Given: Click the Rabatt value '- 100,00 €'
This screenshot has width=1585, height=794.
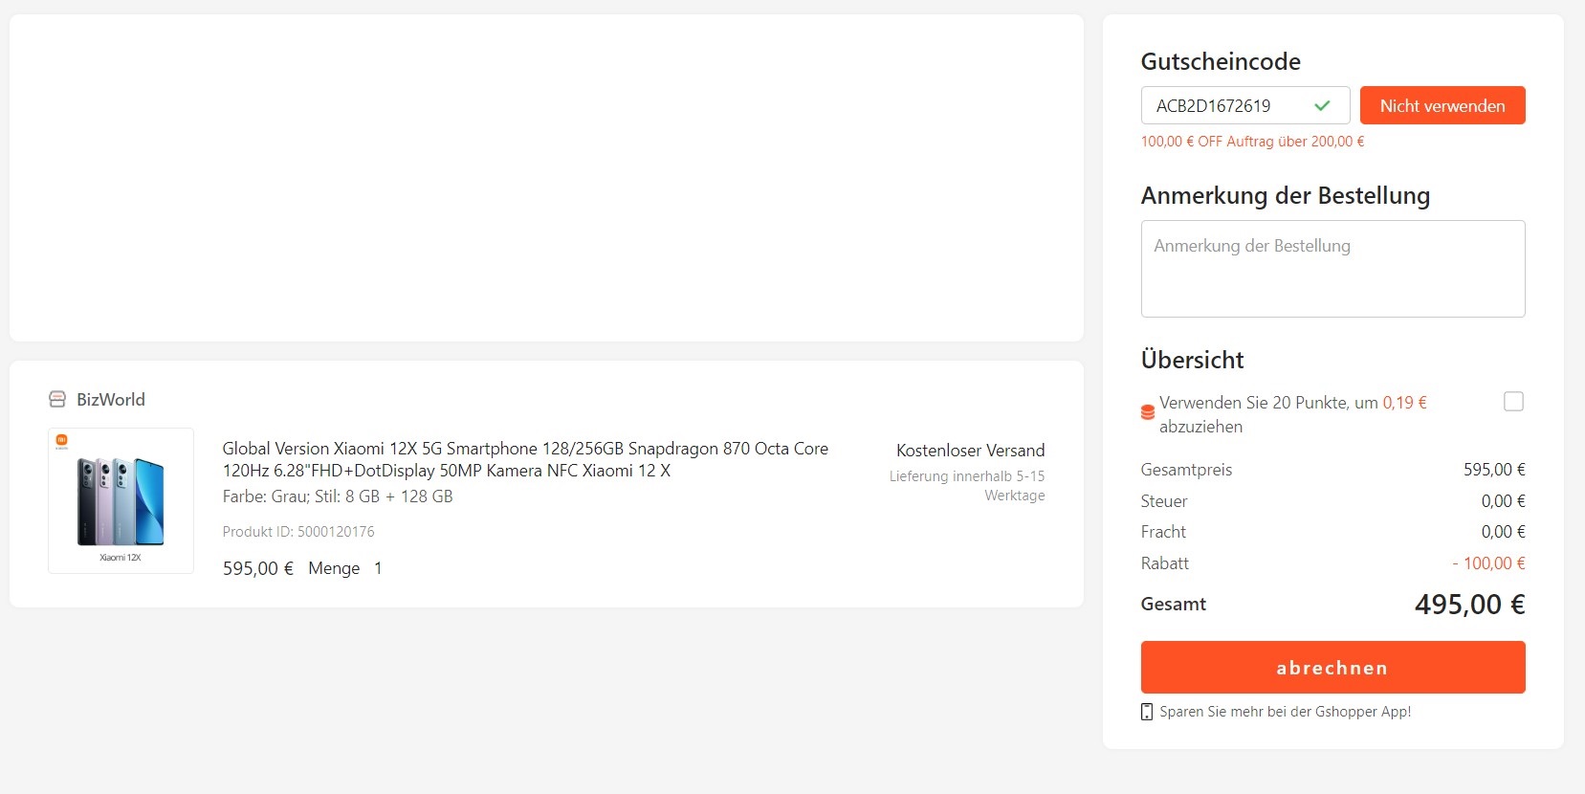Looking at the screenshot, I should click(1488, 563).
